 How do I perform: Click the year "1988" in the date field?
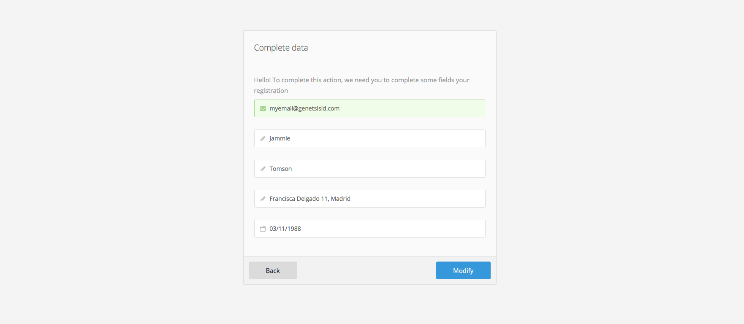pyautogui.click(x=294, y=229)
